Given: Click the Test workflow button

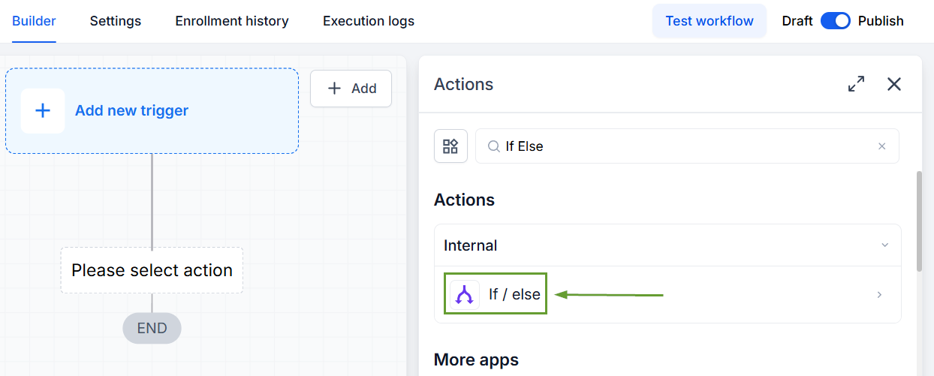Looking at the screenshot, I should (x=710, y=21).
